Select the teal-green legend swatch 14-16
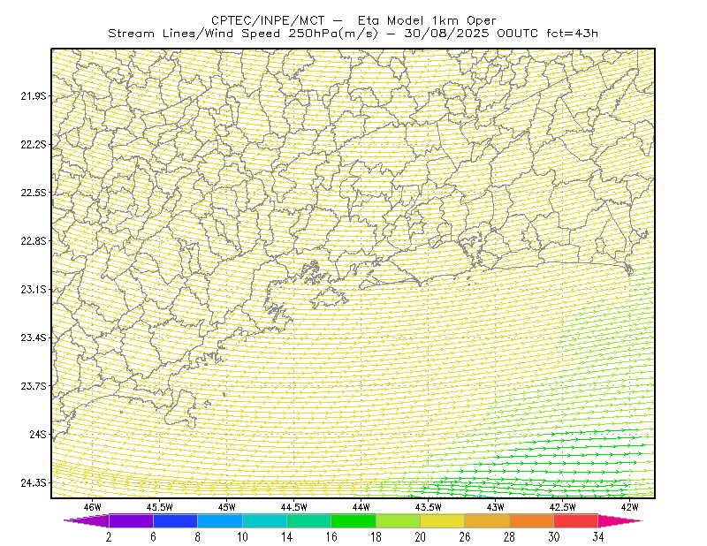 [x=308, y=520]
